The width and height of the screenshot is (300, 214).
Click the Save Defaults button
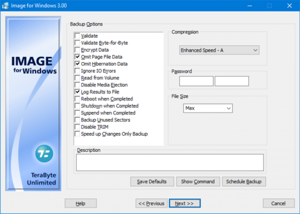[x=152, y=182]
